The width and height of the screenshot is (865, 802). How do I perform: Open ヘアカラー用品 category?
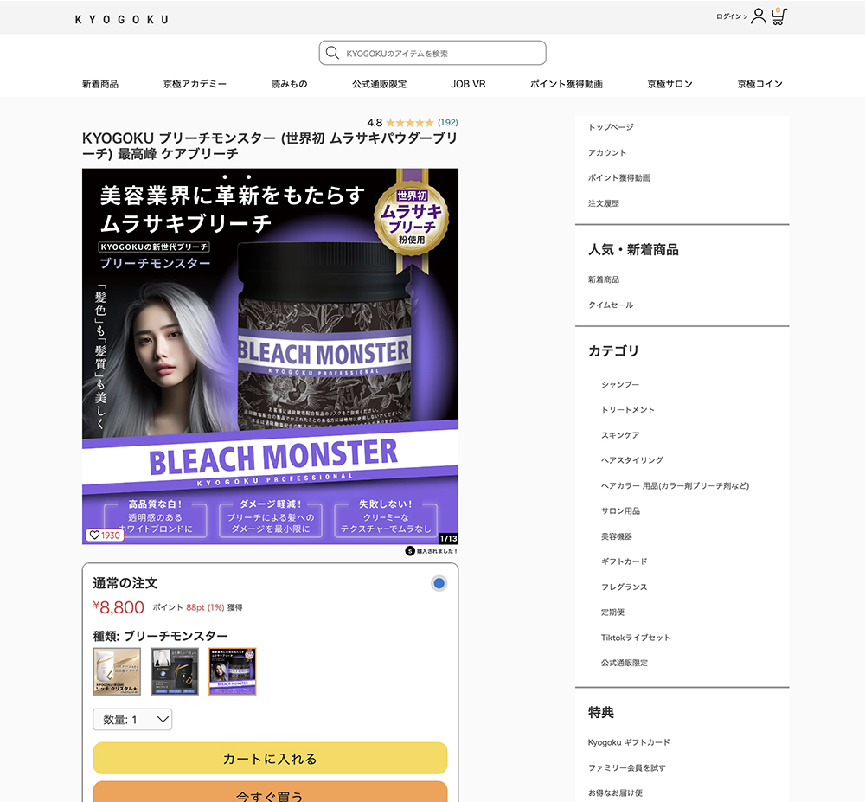[676, 485]
